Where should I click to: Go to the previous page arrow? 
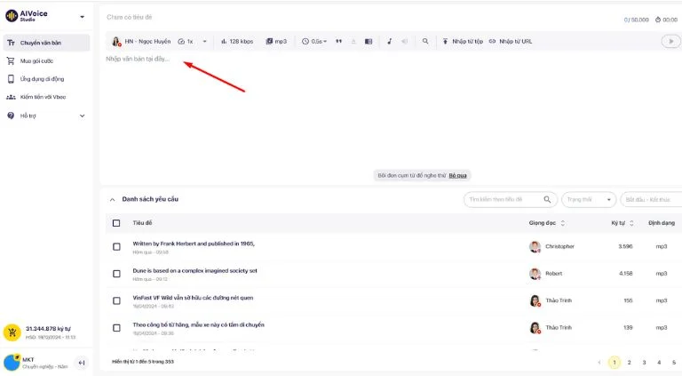coord(599,362)
